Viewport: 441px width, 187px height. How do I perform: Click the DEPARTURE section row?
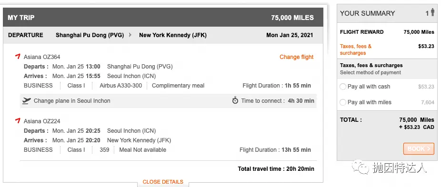click(163, 35)
